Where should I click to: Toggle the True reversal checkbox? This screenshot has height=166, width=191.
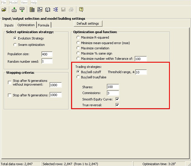[x=117, y=105]
